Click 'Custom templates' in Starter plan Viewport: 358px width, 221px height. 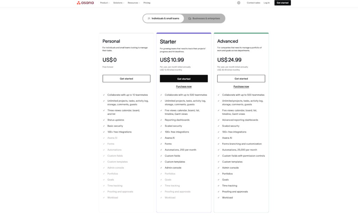click(175, 162)
